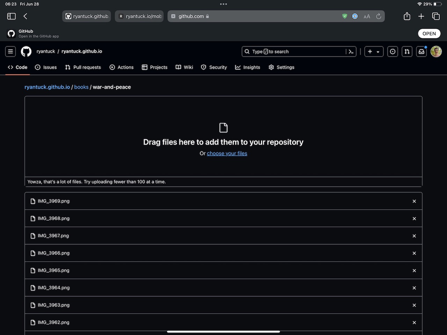The image size is (447, 335).
Task: Open the Insights tab
Action: pos(248,67)
